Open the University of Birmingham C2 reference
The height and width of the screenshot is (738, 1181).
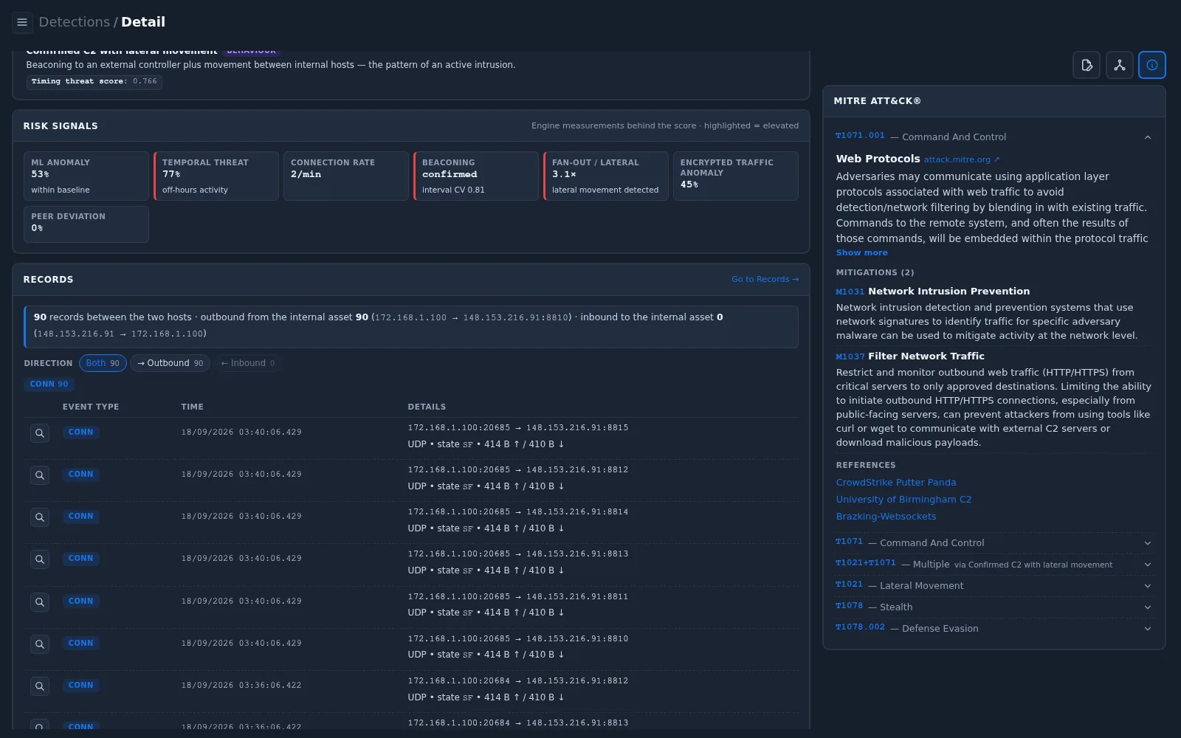[x=903, y=500]
